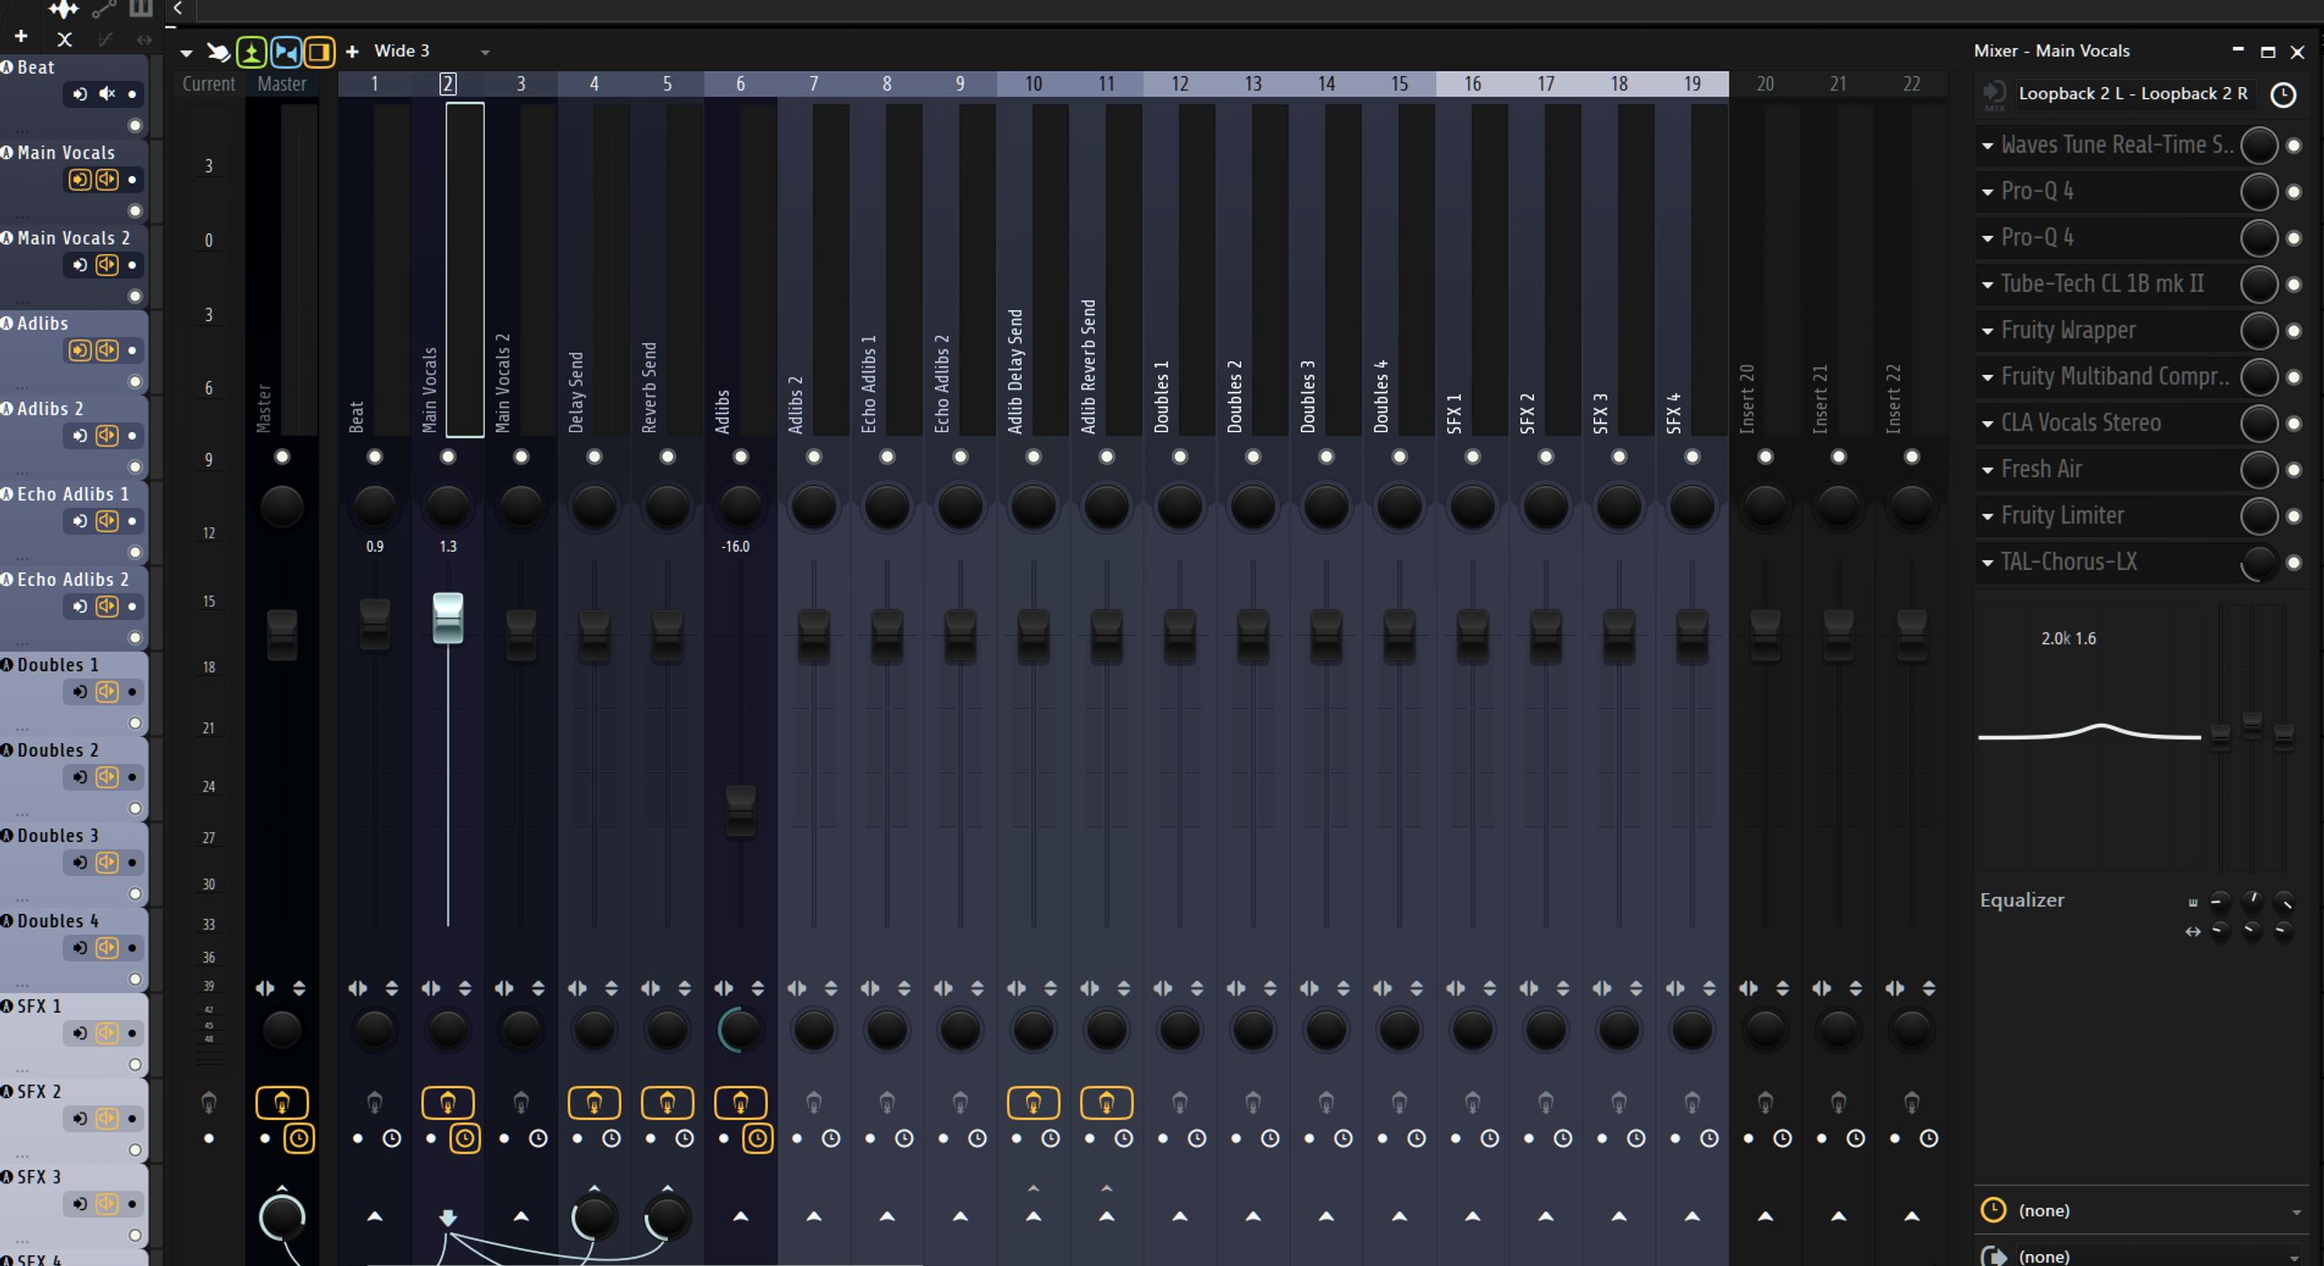Open the Fruity Limiter slot arrow menu
The height and width of the screenshot is (1266, 2324).
click(x=1987, y=515)
